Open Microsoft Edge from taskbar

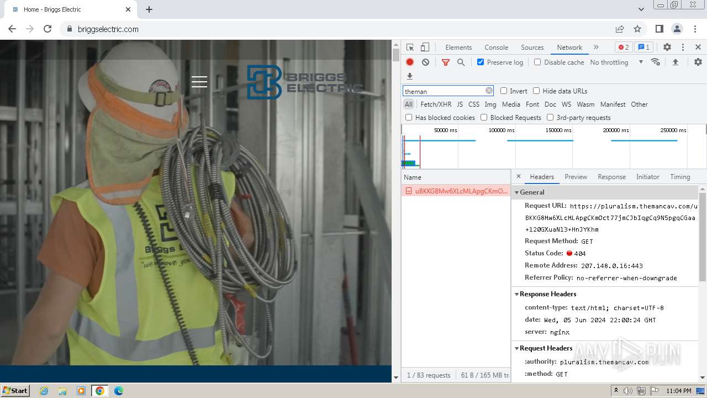118,391
